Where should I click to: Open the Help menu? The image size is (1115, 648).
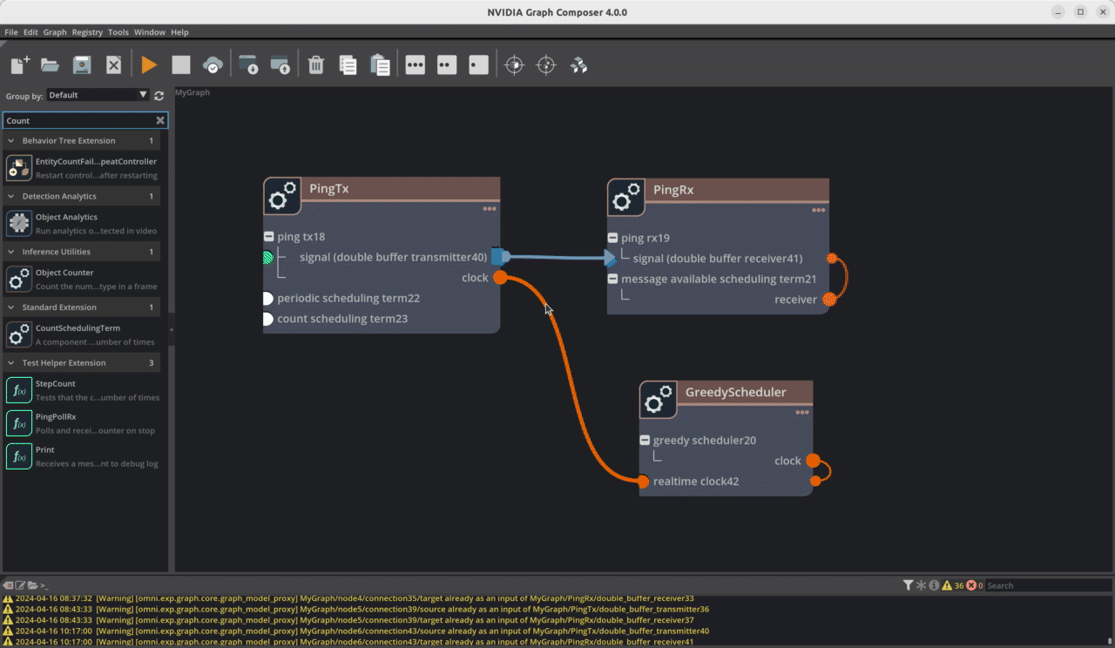click(x=179, y=32)
